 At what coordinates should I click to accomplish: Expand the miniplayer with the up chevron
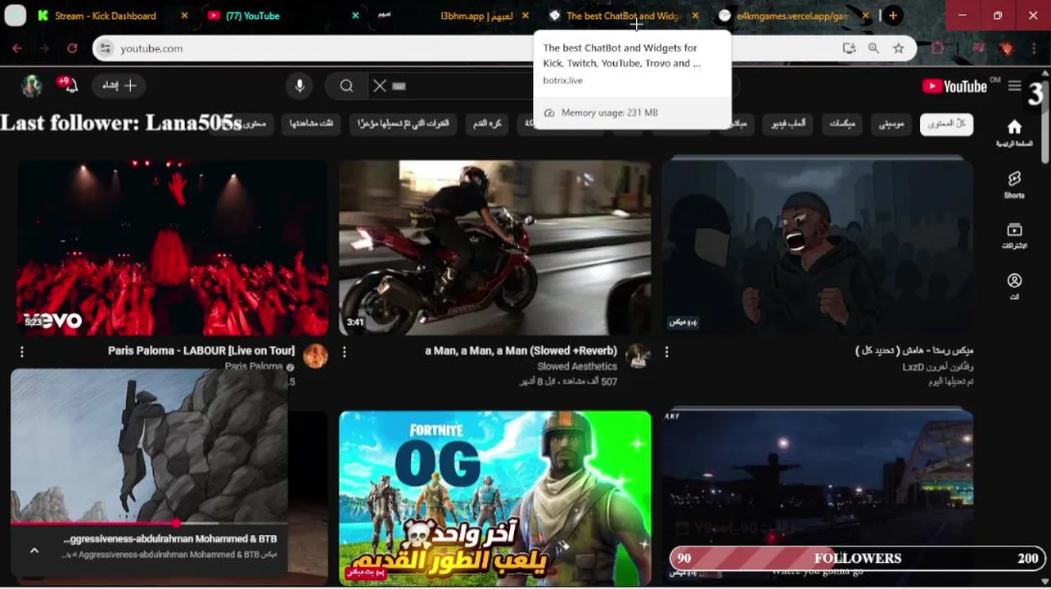pyautogui.click(x=34, y=551)
